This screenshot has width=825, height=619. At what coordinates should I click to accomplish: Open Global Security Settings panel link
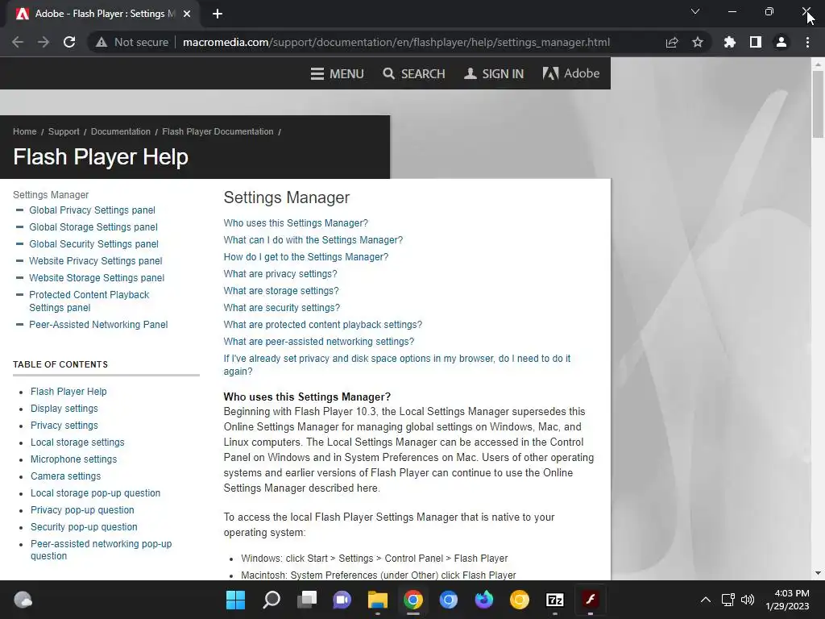93,243
